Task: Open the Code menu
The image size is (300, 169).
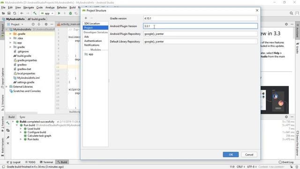Action: [x=39, y=8]
